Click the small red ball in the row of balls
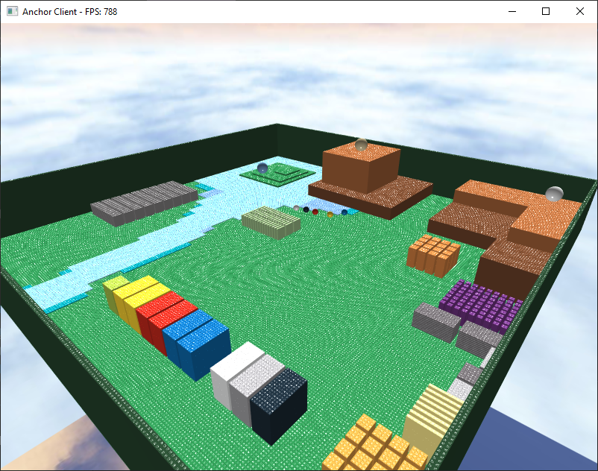 pyautogui.click(x=315, y=212)
